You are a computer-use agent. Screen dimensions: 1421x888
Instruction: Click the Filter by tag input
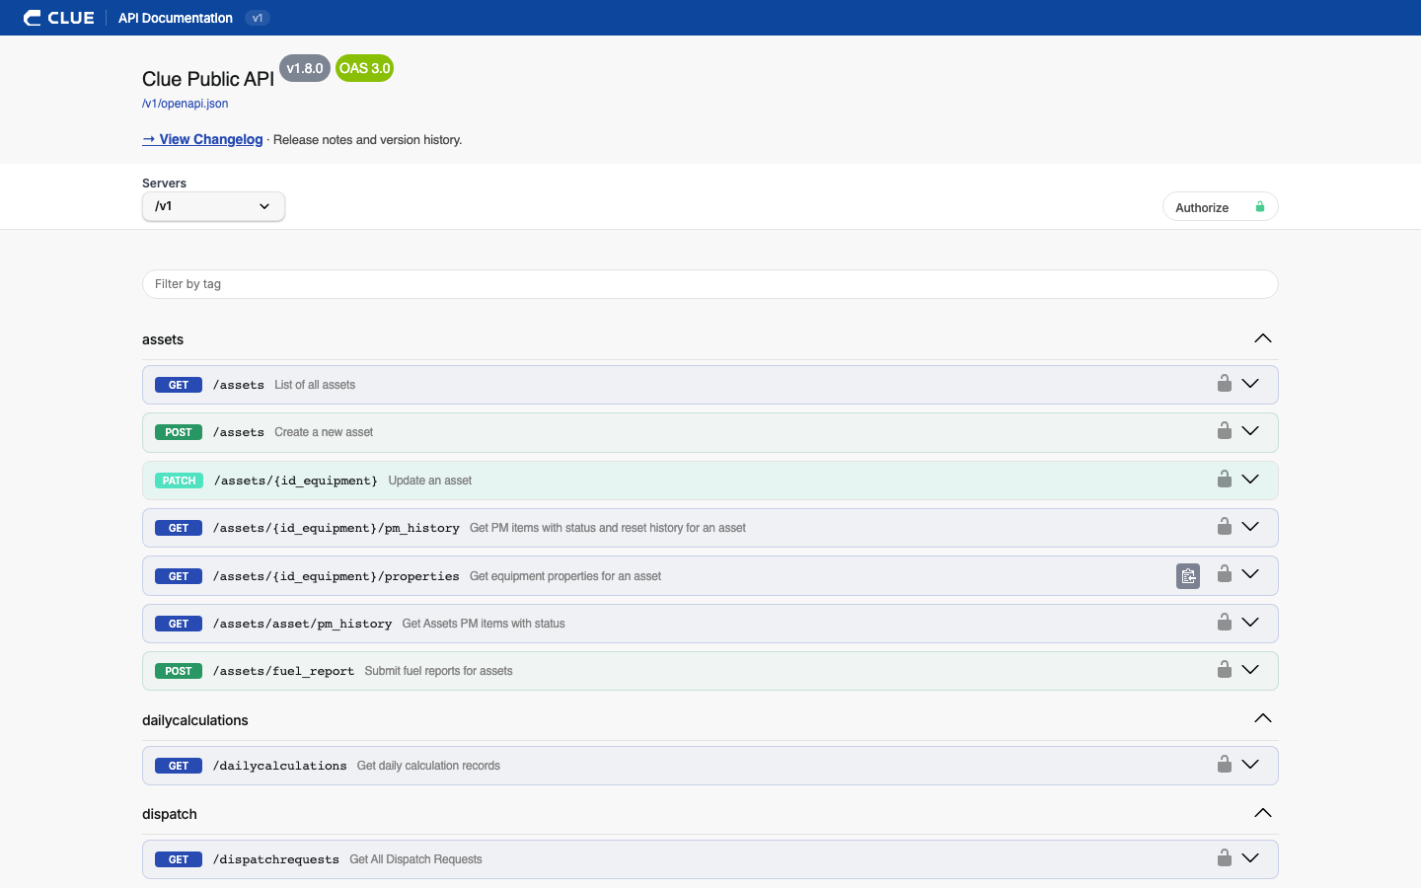coord(710,284)
